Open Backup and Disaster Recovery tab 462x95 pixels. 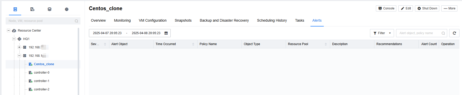pos(224,20)
